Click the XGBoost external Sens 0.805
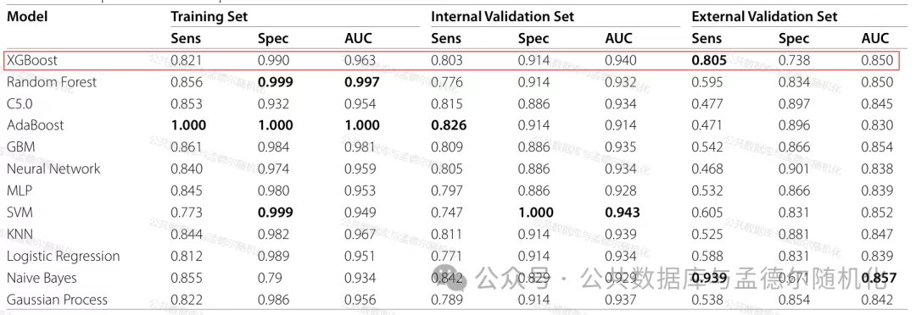Screen dimensions: 916x315 [x=709, y=60]
